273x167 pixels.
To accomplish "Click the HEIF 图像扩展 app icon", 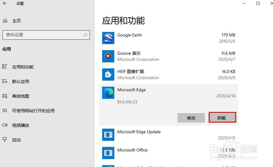I will 108,75.
